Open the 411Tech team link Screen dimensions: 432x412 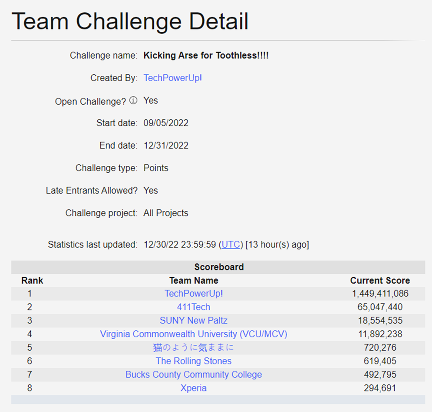point(194,307)
